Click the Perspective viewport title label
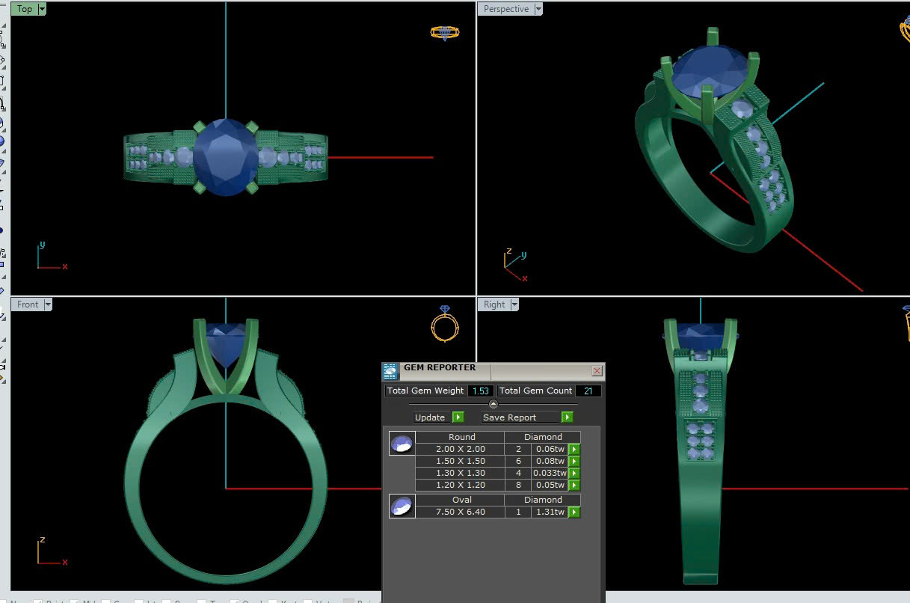910x603 pixels. point(505,9)
